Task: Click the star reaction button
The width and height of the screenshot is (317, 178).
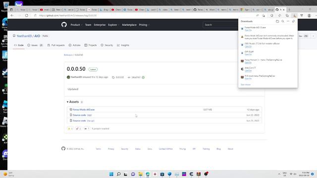Action: tap(70, 129)
